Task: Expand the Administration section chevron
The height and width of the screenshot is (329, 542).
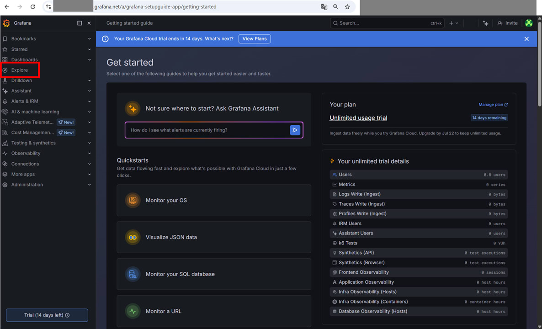Action: pyautogui.click(x=90, y=185)
